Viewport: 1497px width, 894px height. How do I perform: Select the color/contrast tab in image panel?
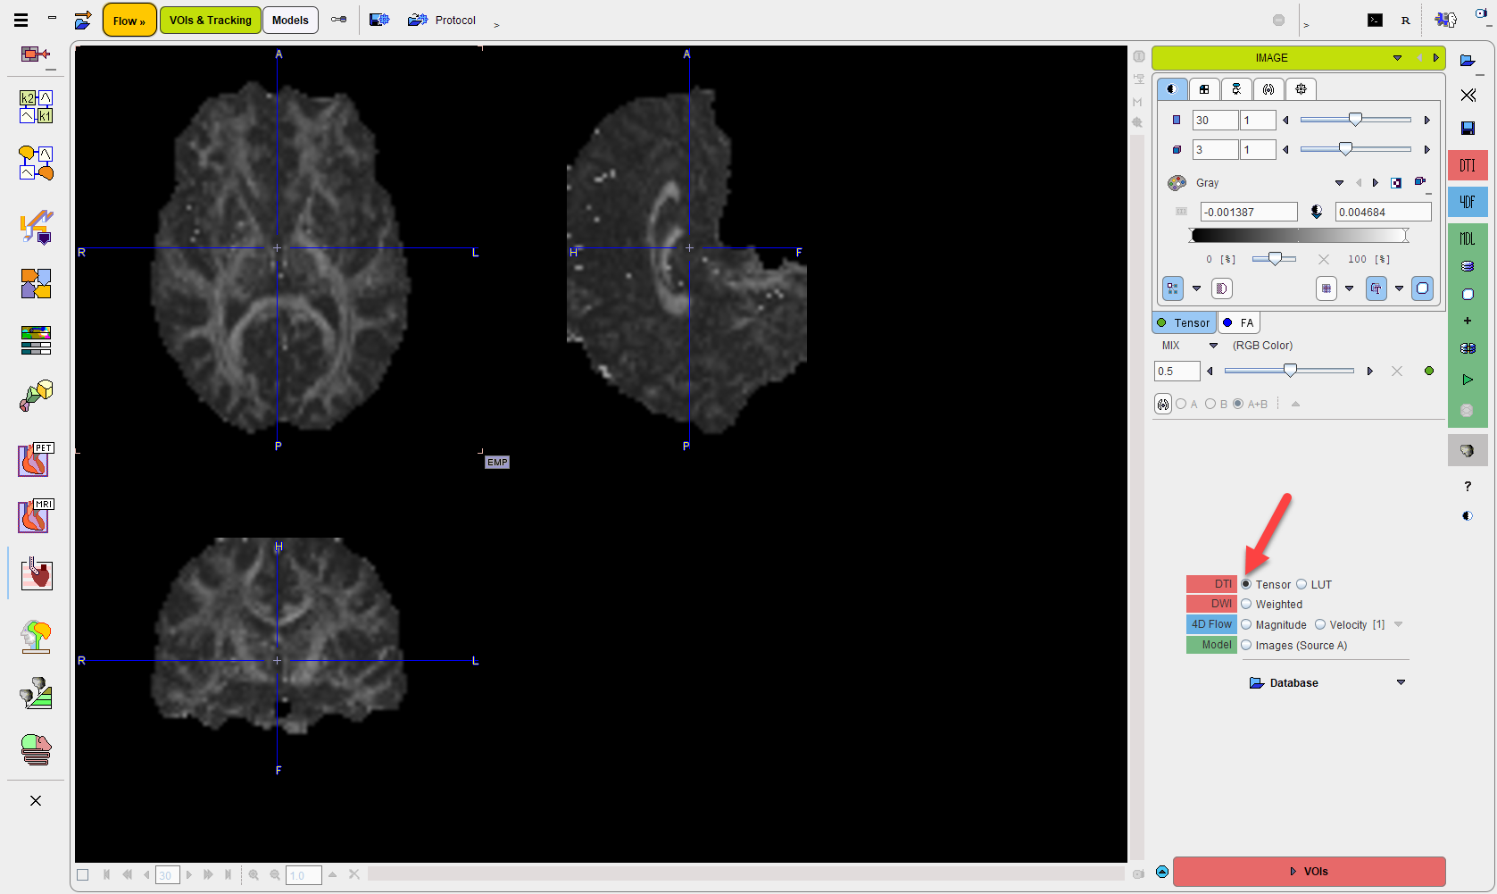pyautogui.click(x=1172, y=89)
